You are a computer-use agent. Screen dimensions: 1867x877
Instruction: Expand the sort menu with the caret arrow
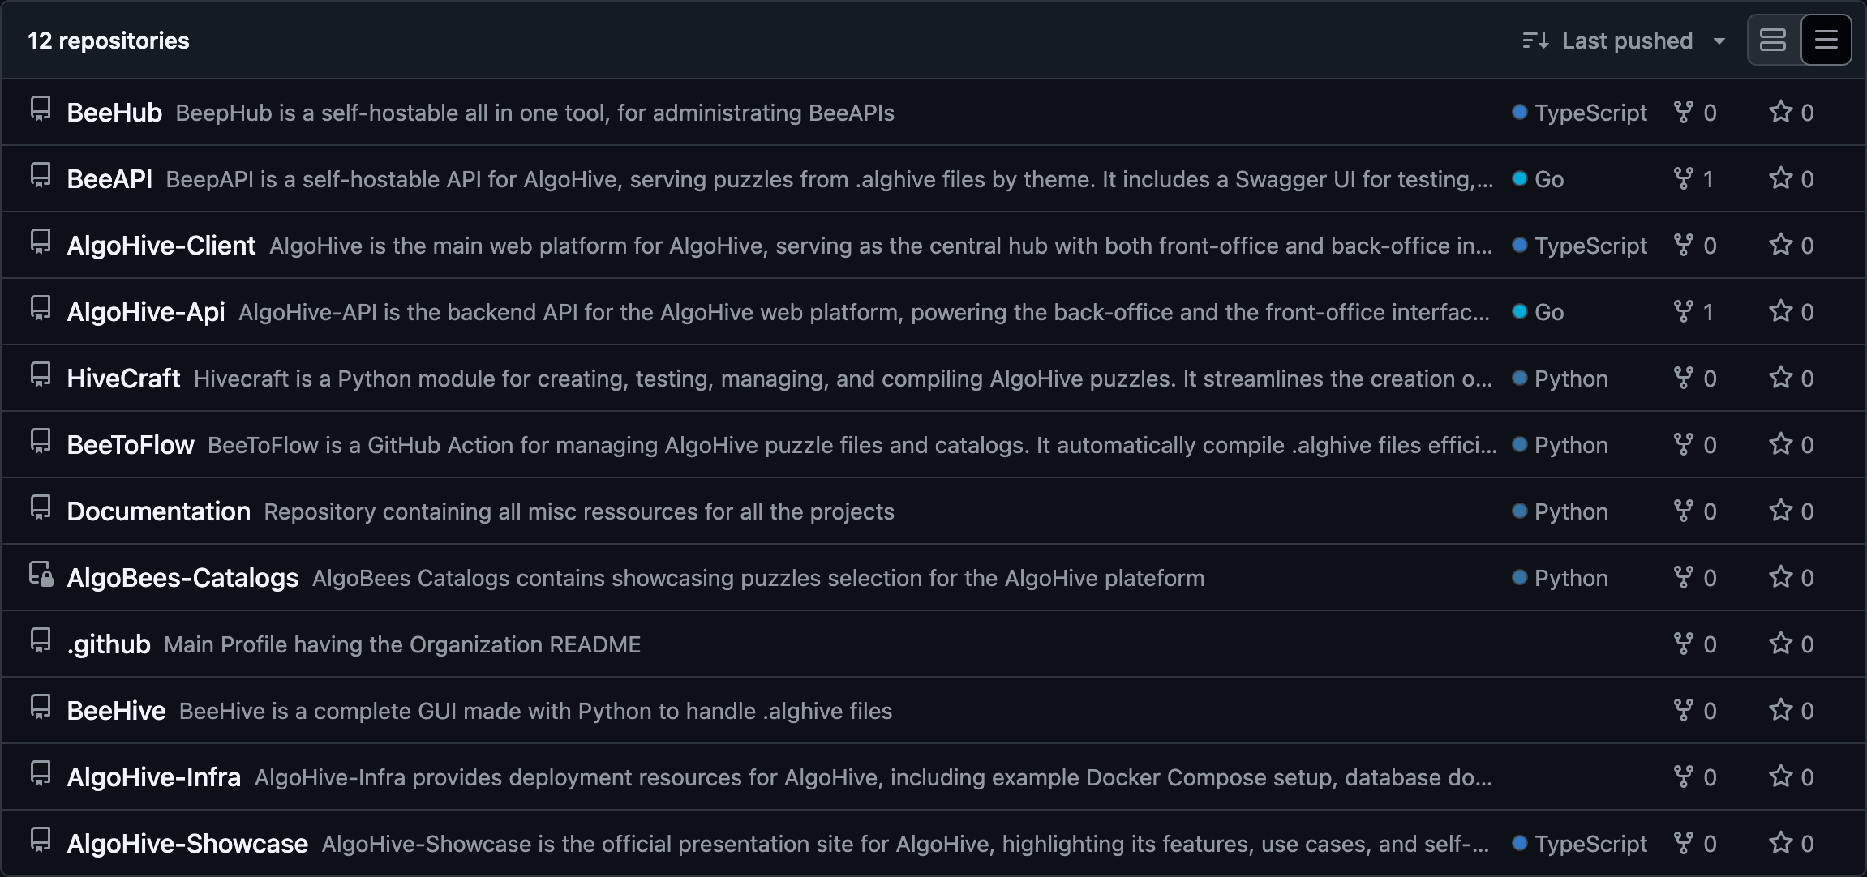pyautogui.click(x=1719, y=41)
